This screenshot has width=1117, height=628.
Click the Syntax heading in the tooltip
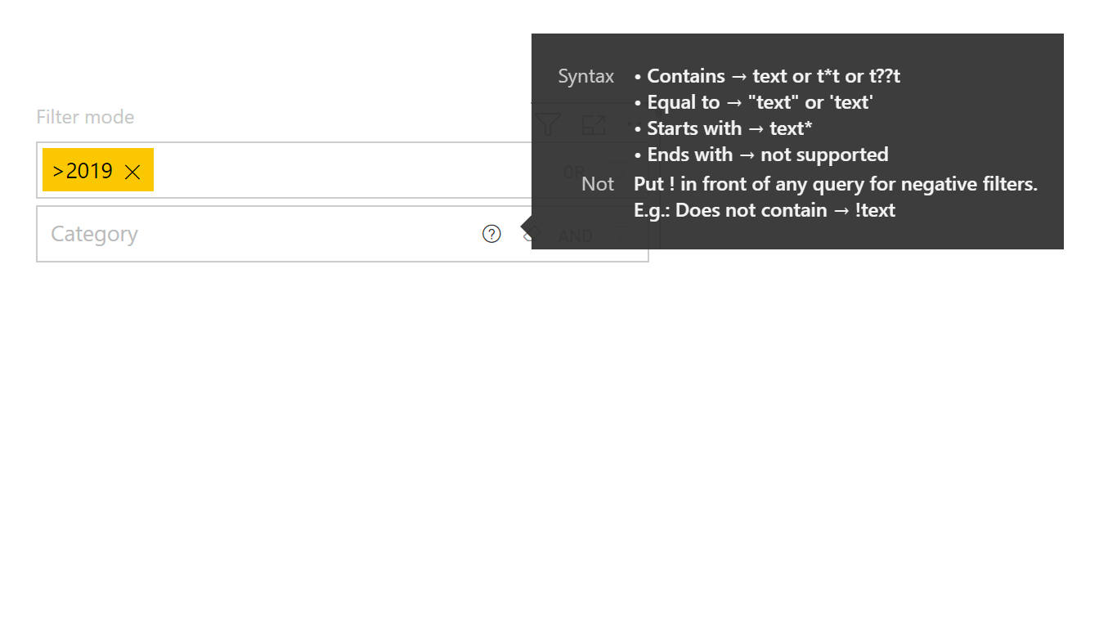[x=585, y=76]
